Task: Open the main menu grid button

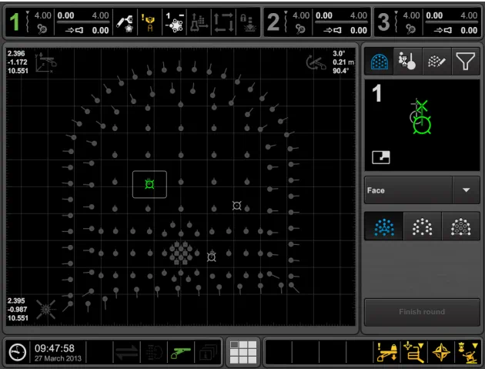Action: tap(242, 352)
